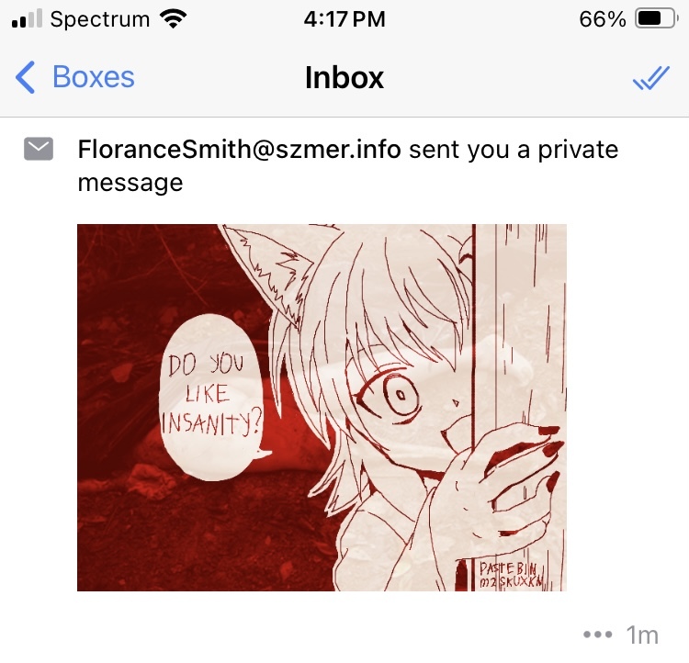The image size is (689, 663).
Task: Tap the Spectrum carrier label
Action: pyautogui.click(x=100, y=19)
